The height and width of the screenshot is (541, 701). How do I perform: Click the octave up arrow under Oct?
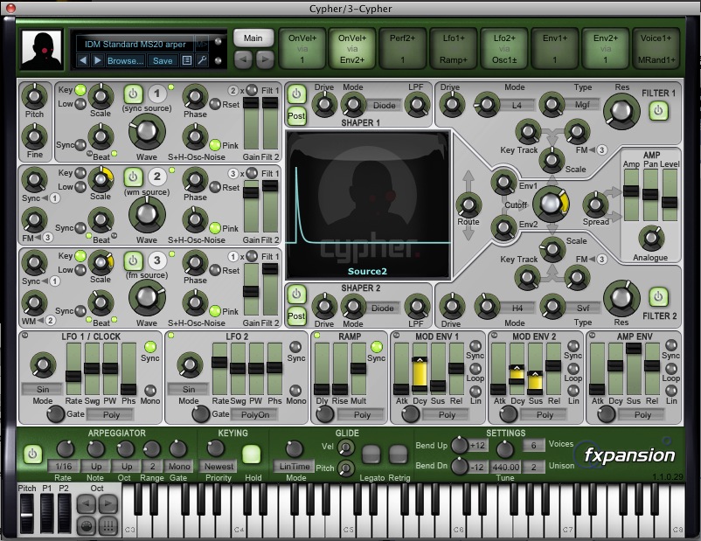tap(108, 504)
